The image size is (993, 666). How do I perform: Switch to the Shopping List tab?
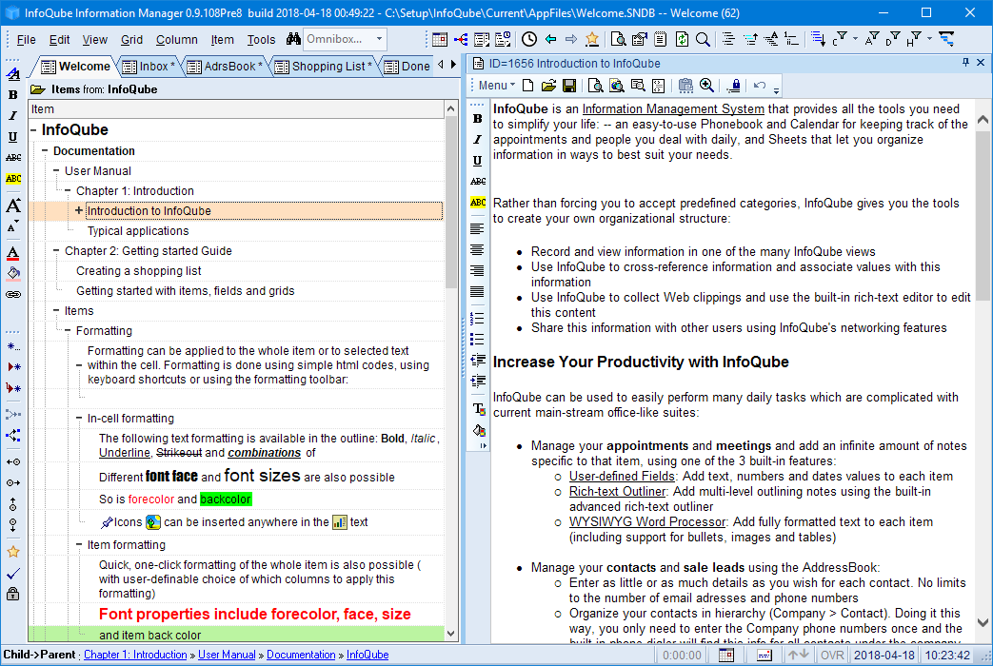tap(327, 66)
